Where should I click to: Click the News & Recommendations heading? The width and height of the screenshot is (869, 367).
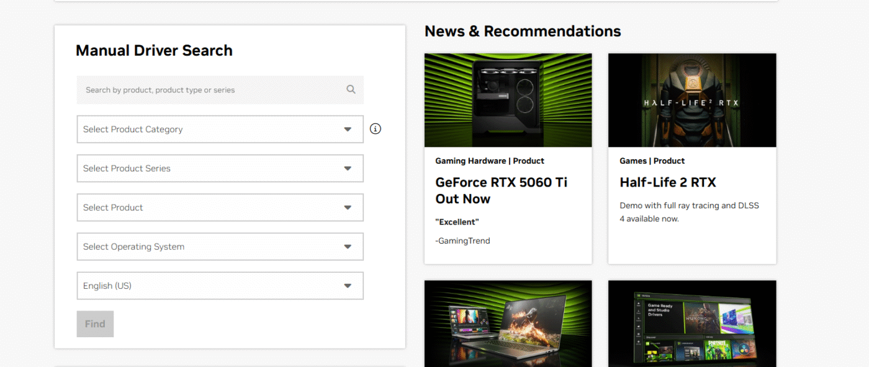tap(523, 31)
